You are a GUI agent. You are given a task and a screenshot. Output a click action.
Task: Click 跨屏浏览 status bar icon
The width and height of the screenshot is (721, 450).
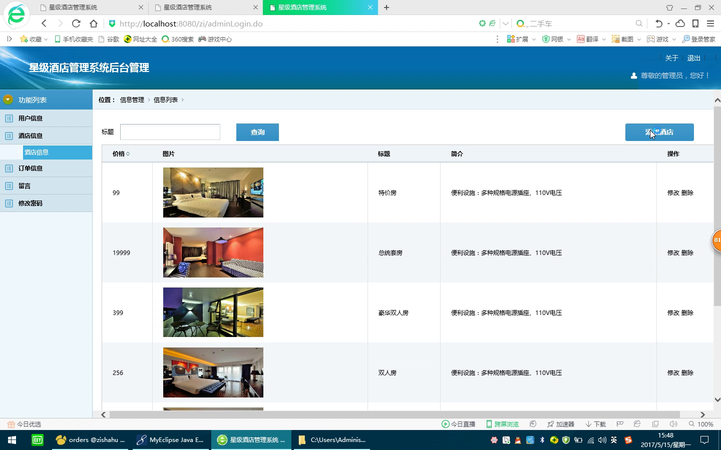pos(502,424)
